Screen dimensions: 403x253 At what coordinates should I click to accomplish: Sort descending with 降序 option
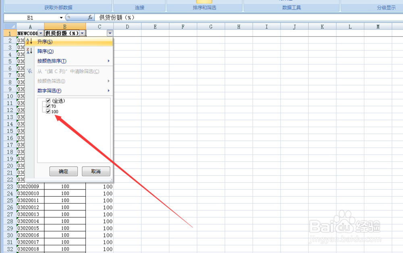(69, 51)
